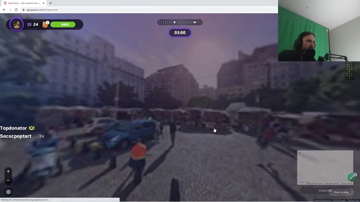The width and height of the screenshot is (360, 202).
Task: Zoom out the street view
Action: [8, 181]
